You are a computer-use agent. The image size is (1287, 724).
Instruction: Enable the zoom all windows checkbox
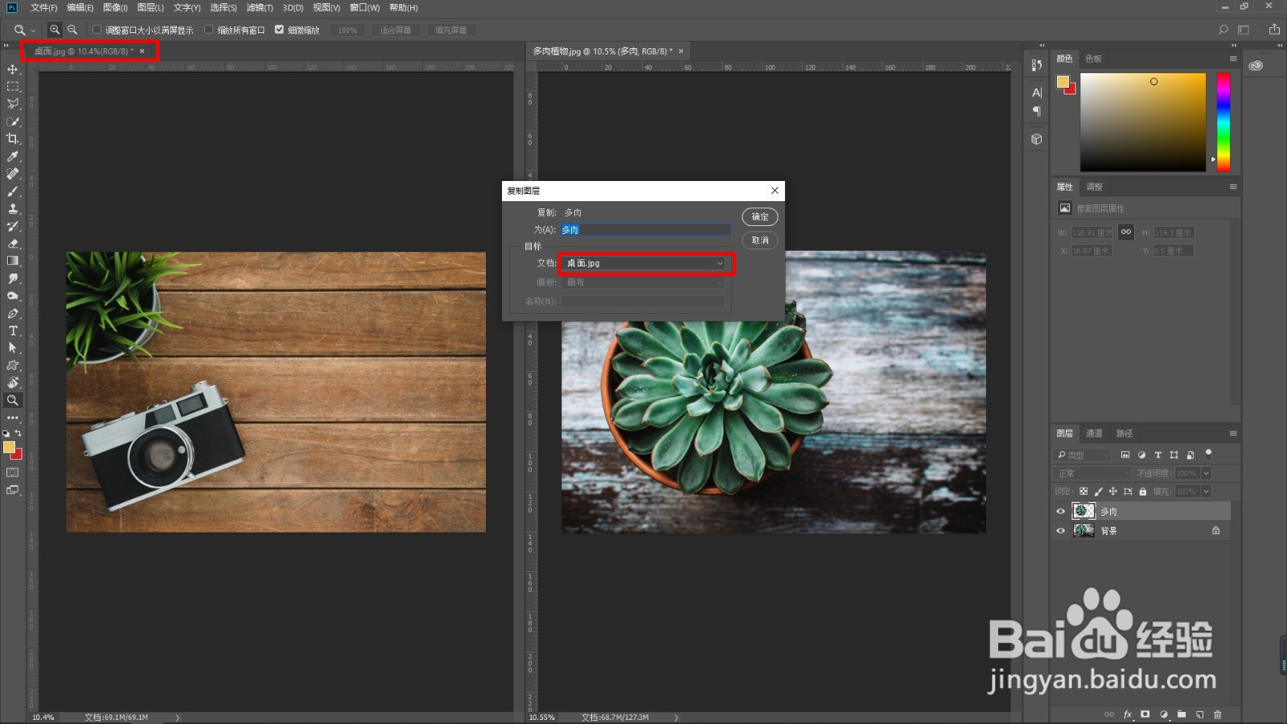[x=209, y=30]
